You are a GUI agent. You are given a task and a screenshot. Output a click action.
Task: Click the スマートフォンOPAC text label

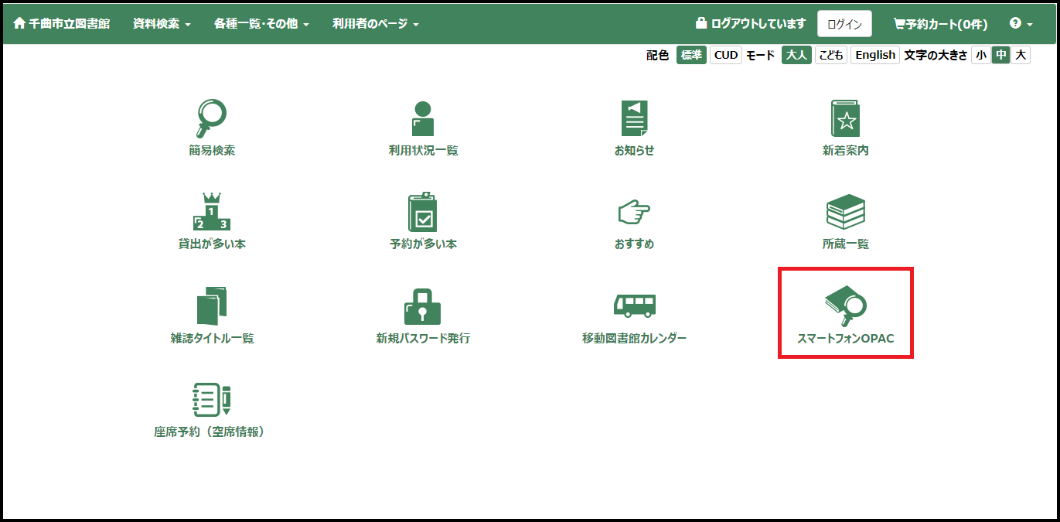pos(845,339)
